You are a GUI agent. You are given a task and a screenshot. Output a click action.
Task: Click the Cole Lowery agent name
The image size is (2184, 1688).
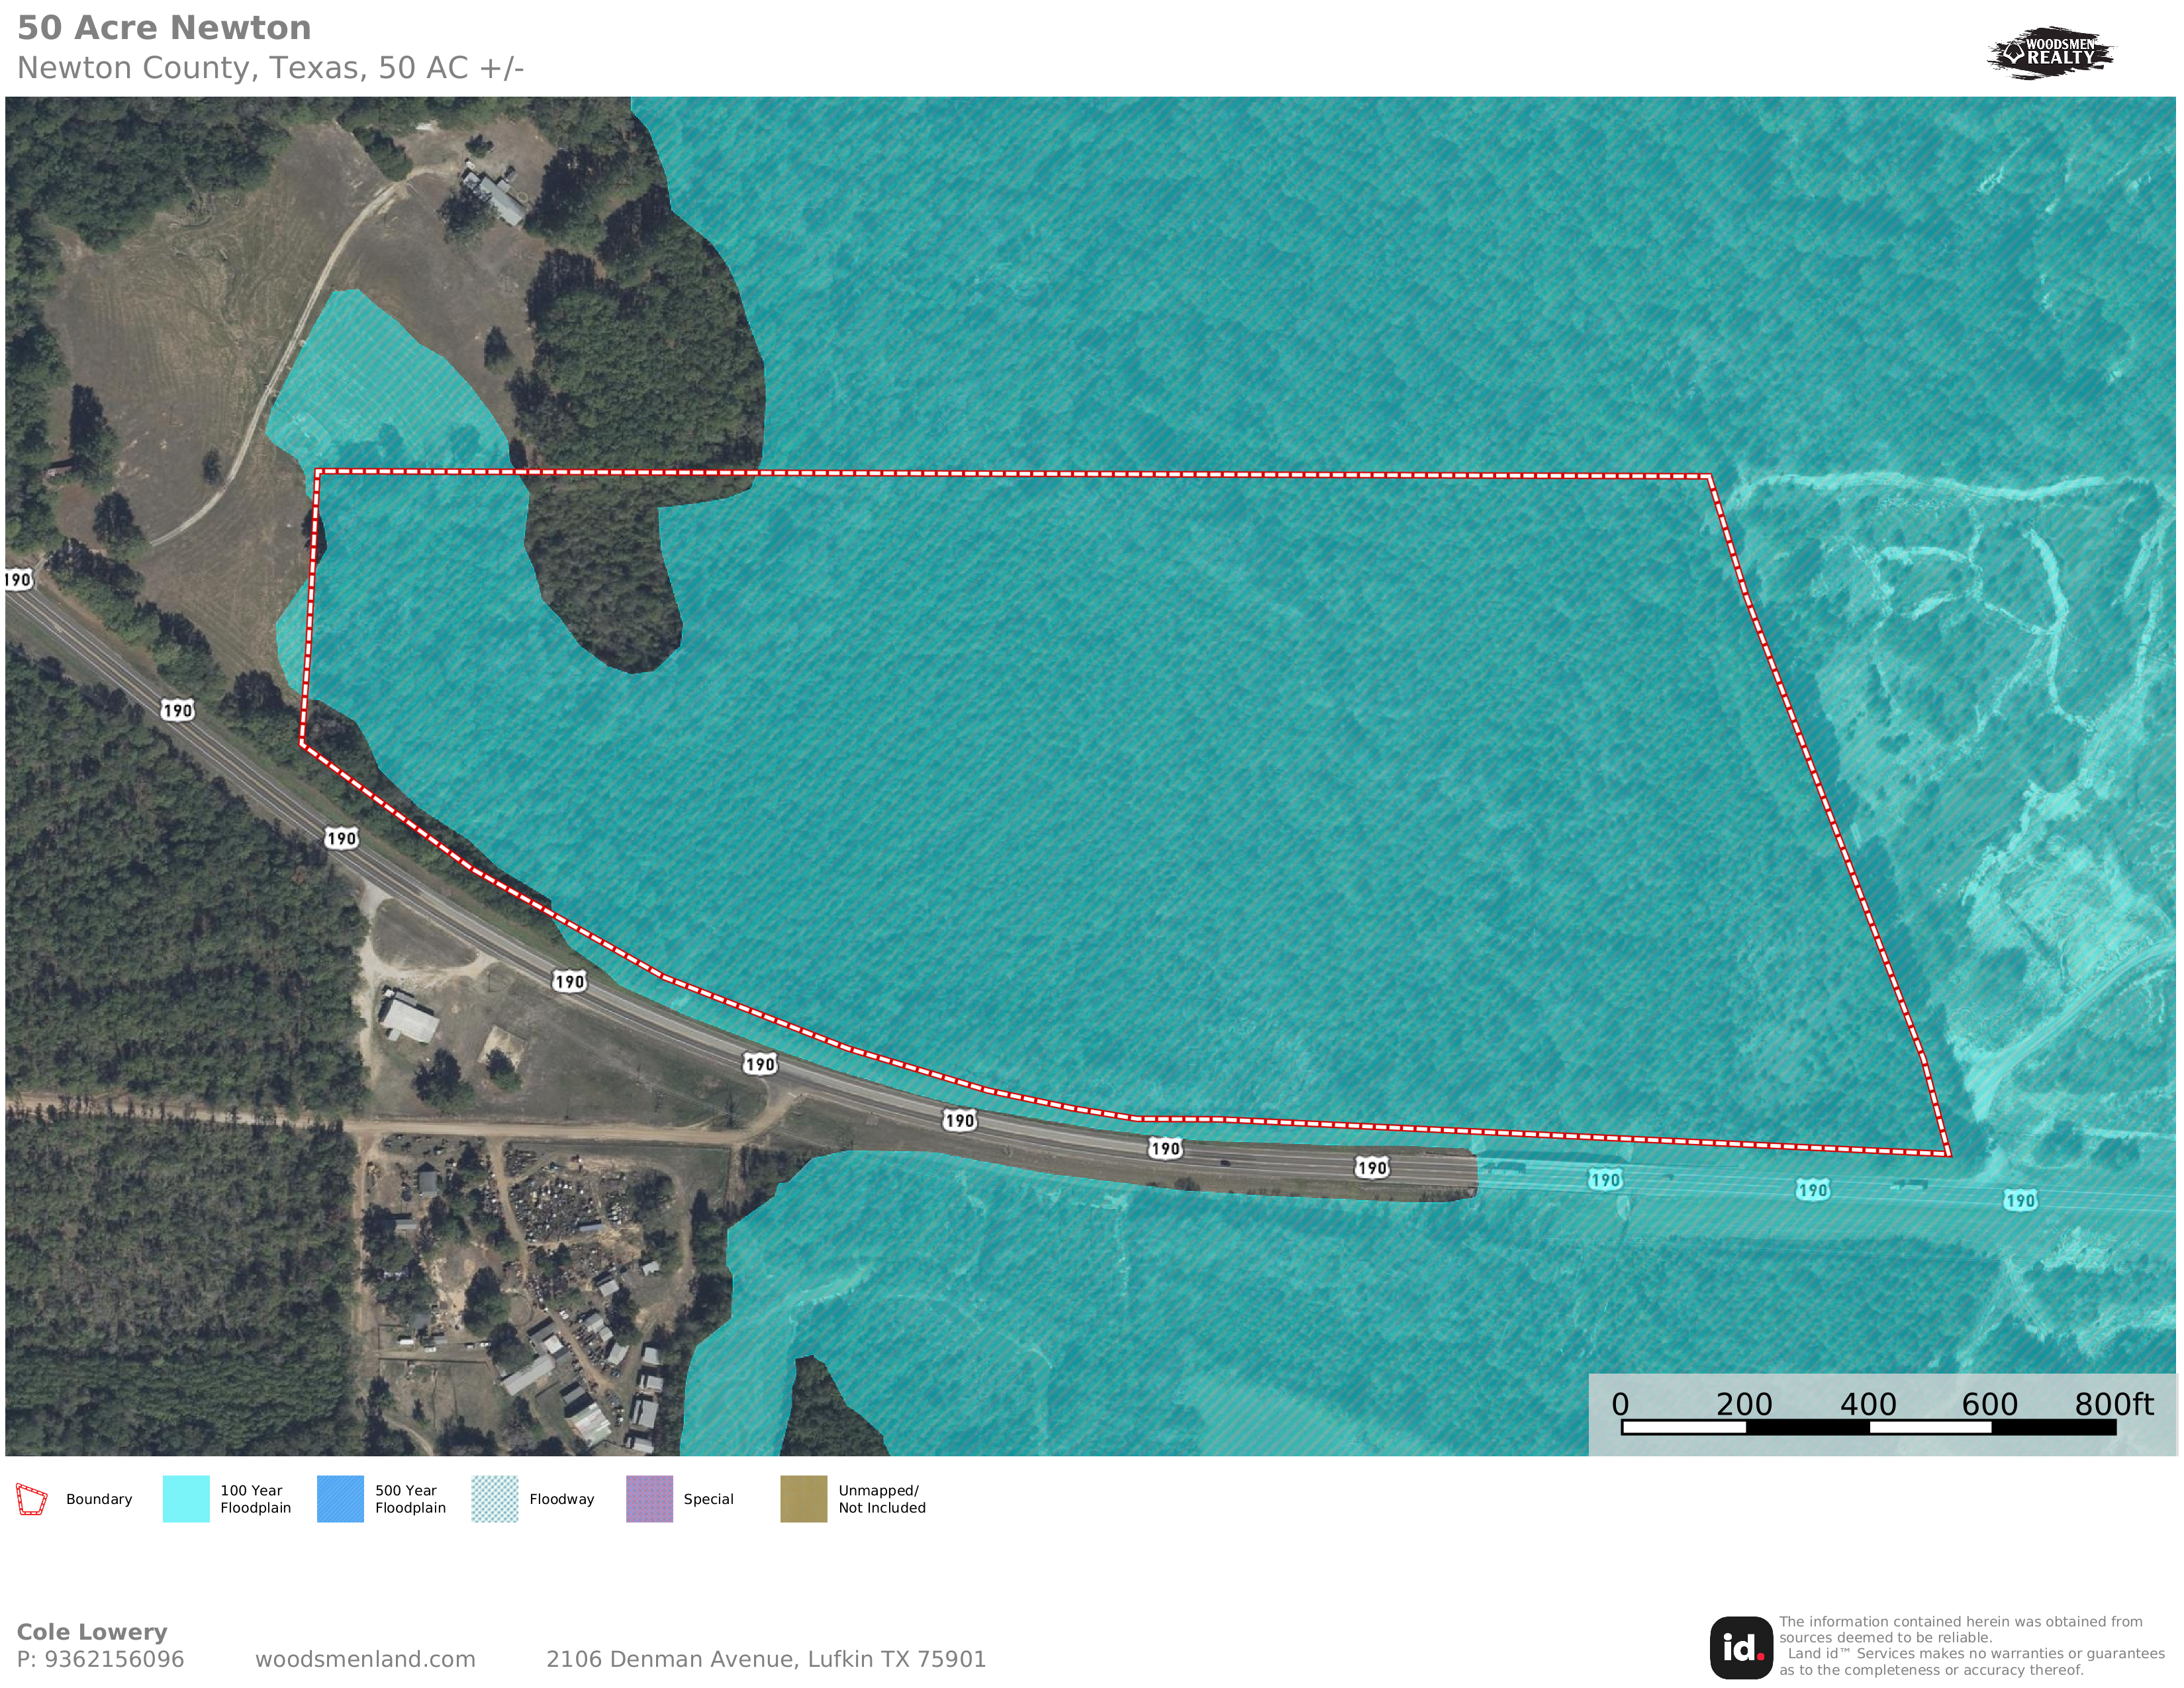click(92, 1632)
